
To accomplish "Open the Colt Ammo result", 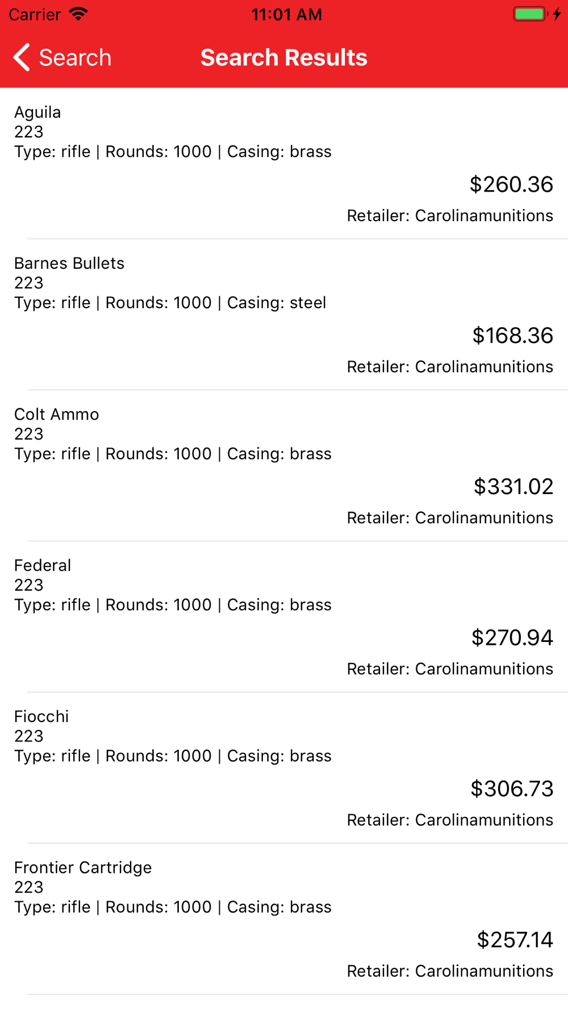I will pos(284,466).
